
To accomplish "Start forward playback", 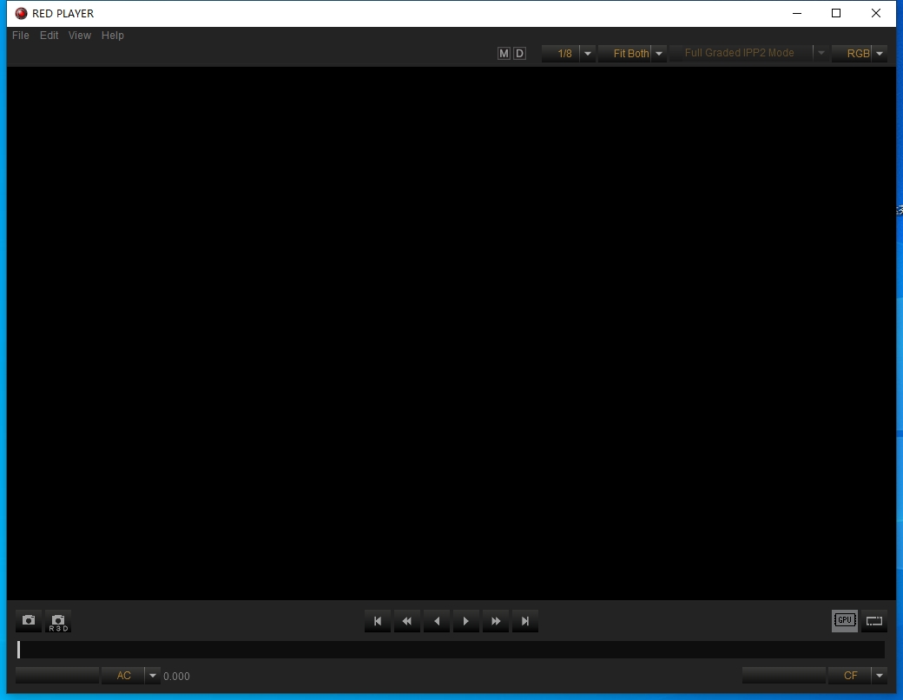I will click(466, 621).
